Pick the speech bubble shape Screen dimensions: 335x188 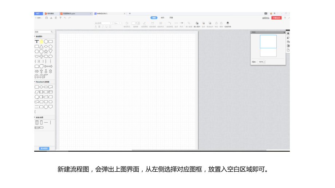point(51,56)
